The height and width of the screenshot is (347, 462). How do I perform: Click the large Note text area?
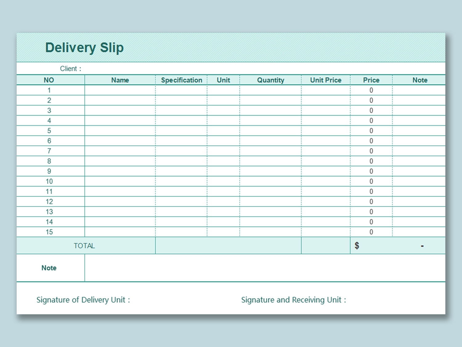click(x=265, y=268)
